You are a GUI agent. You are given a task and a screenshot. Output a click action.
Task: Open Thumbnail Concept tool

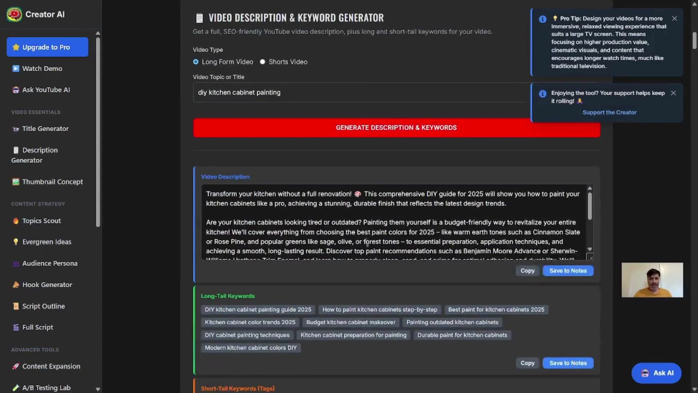pos(52,182)
